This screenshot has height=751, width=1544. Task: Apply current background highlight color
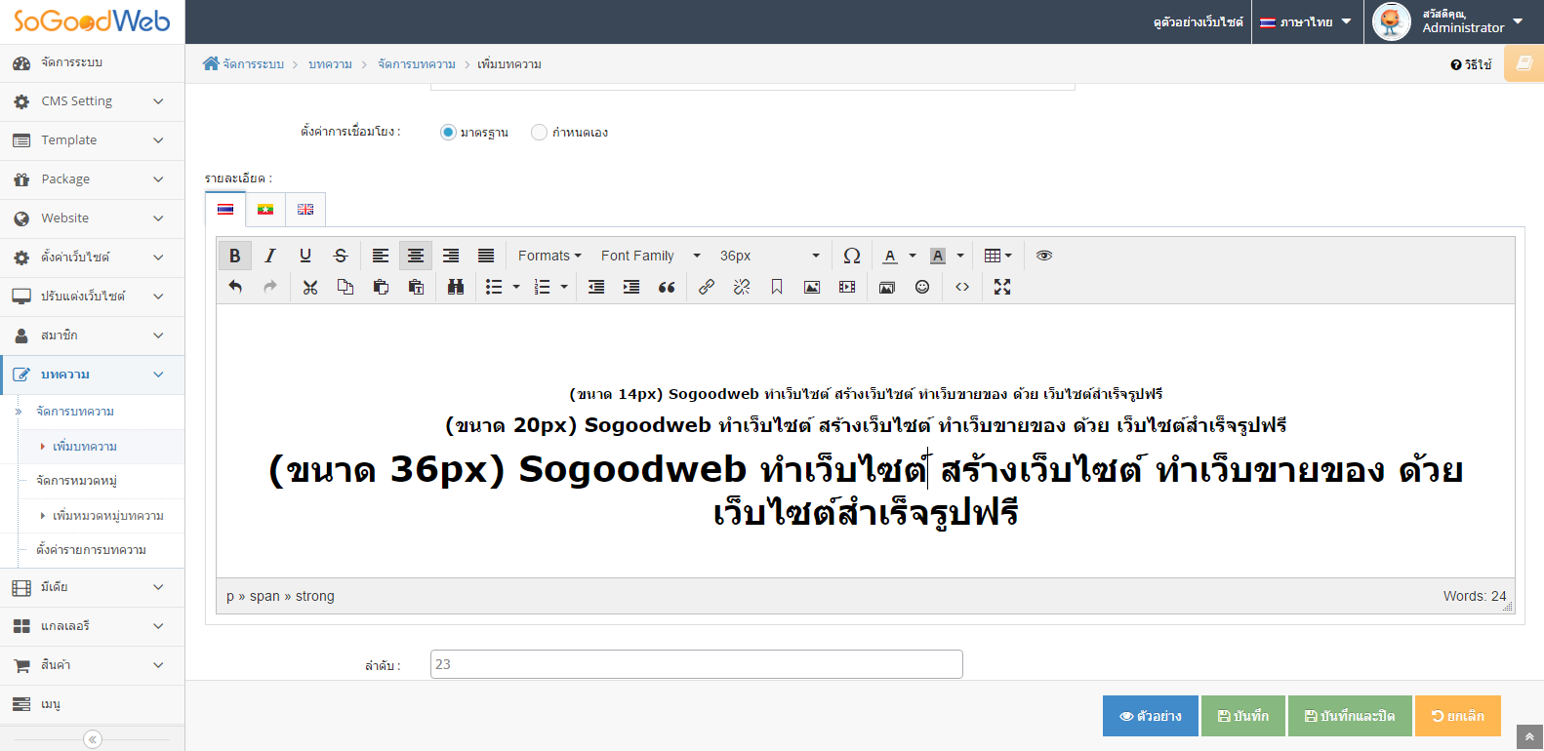938,256
